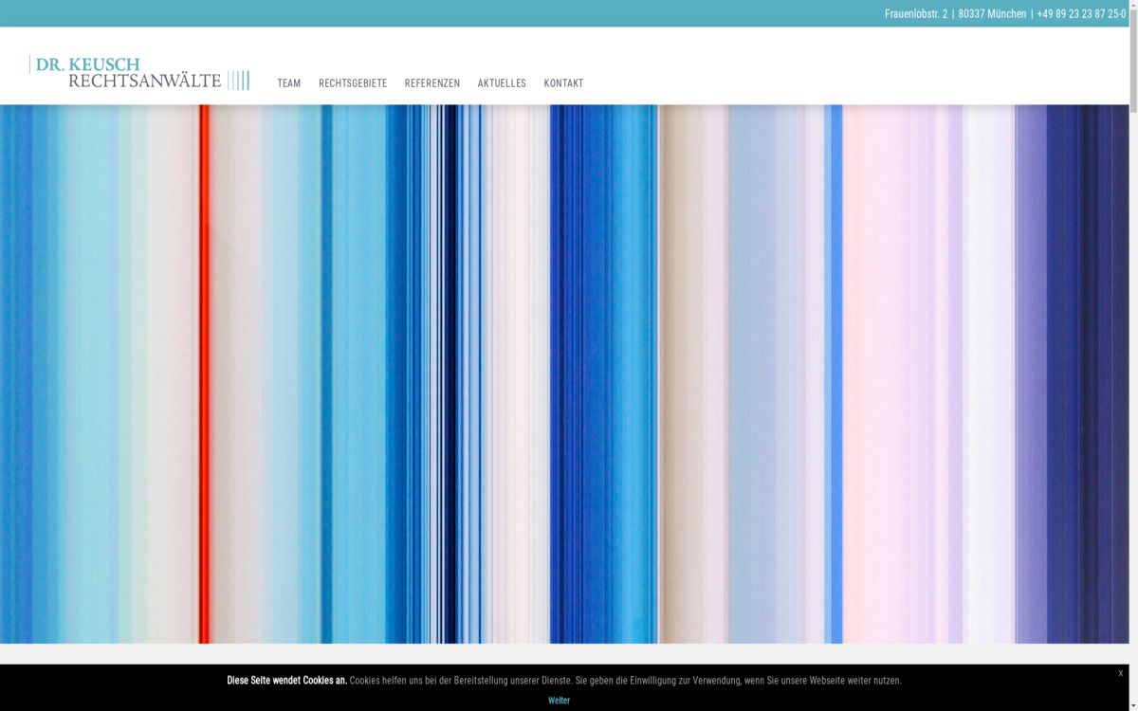Click the 80337 München text in header

(992, 14)
